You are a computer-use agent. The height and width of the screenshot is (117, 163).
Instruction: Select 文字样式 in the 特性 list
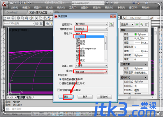pos(80,60)
